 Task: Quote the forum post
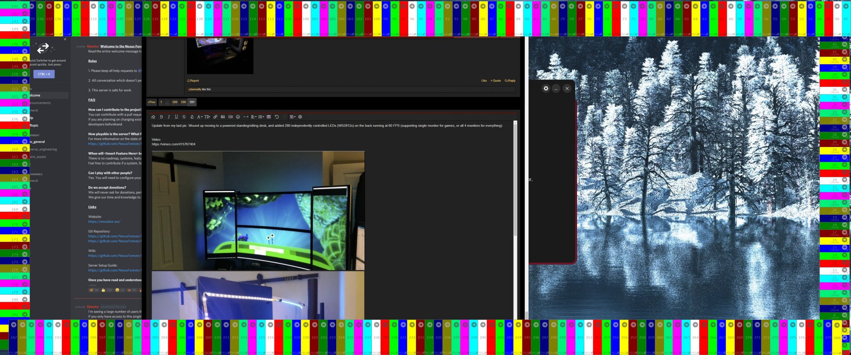coord(496,80)
